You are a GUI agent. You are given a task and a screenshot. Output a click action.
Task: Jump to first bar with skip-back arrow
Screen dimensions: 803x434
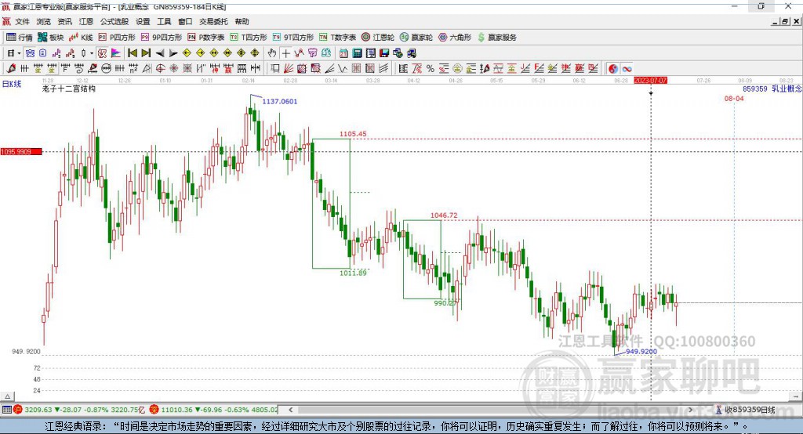pyautogui.click(x=132, y=53)
